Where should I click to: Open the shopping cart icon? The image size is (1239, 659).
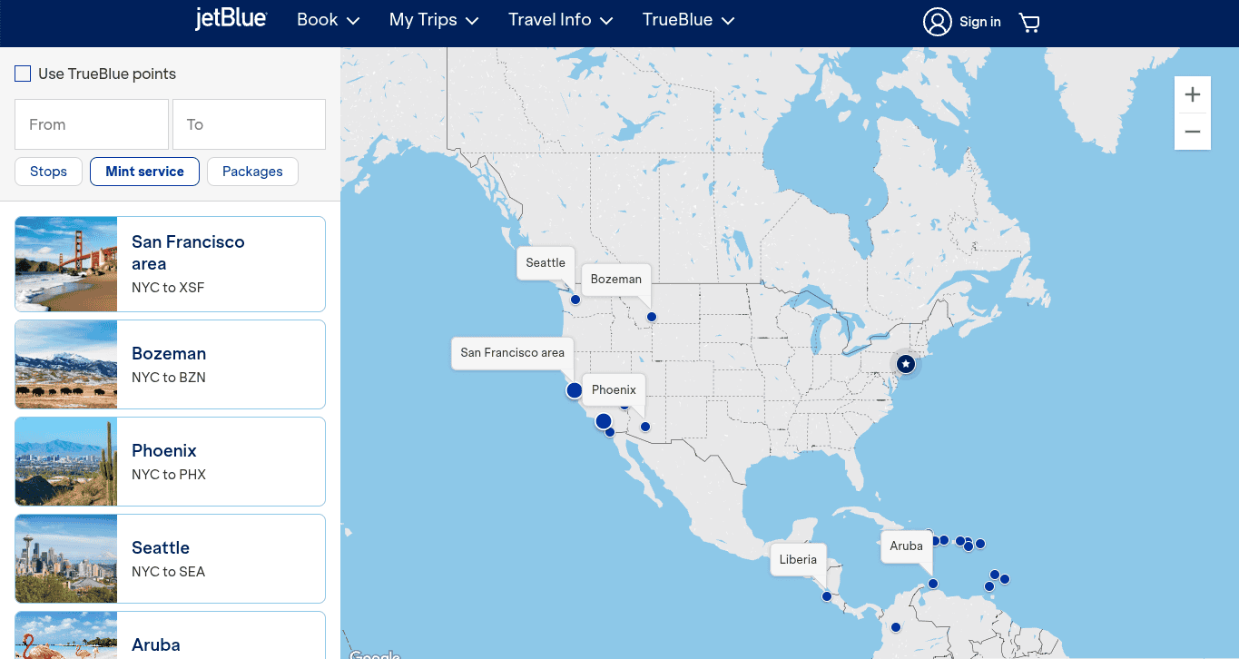point(1029,22)
